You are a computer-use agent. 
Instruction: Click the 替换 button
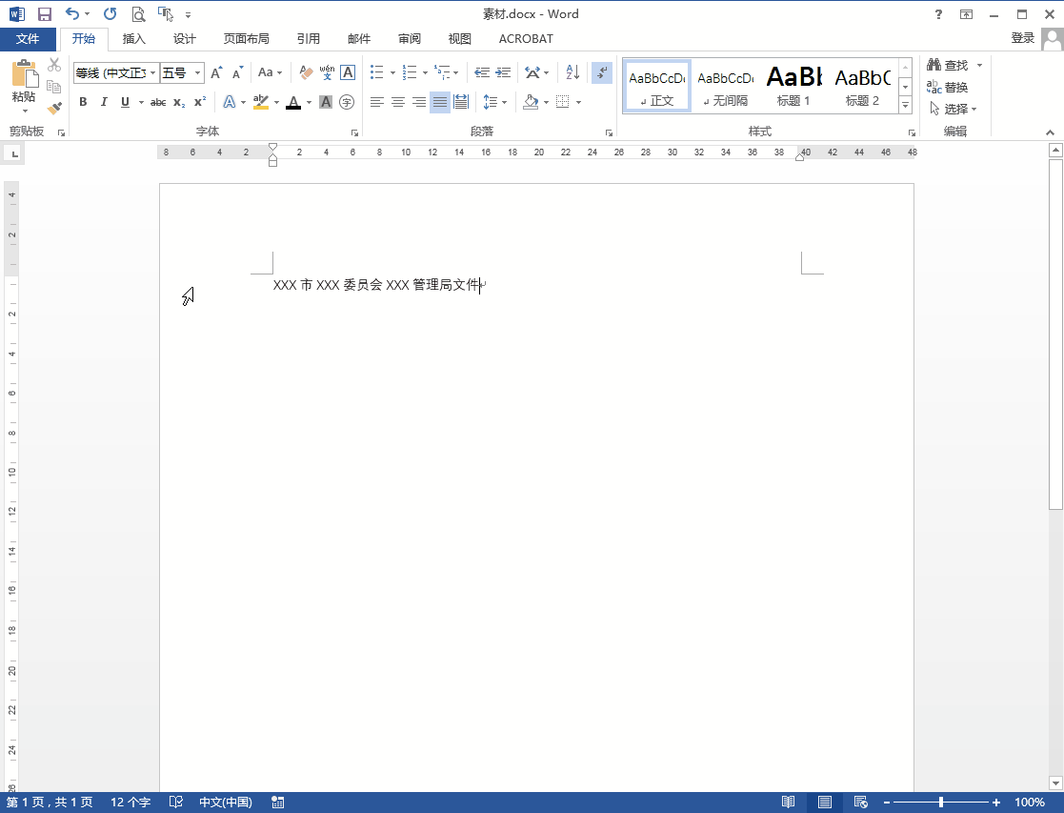point(948,87)
